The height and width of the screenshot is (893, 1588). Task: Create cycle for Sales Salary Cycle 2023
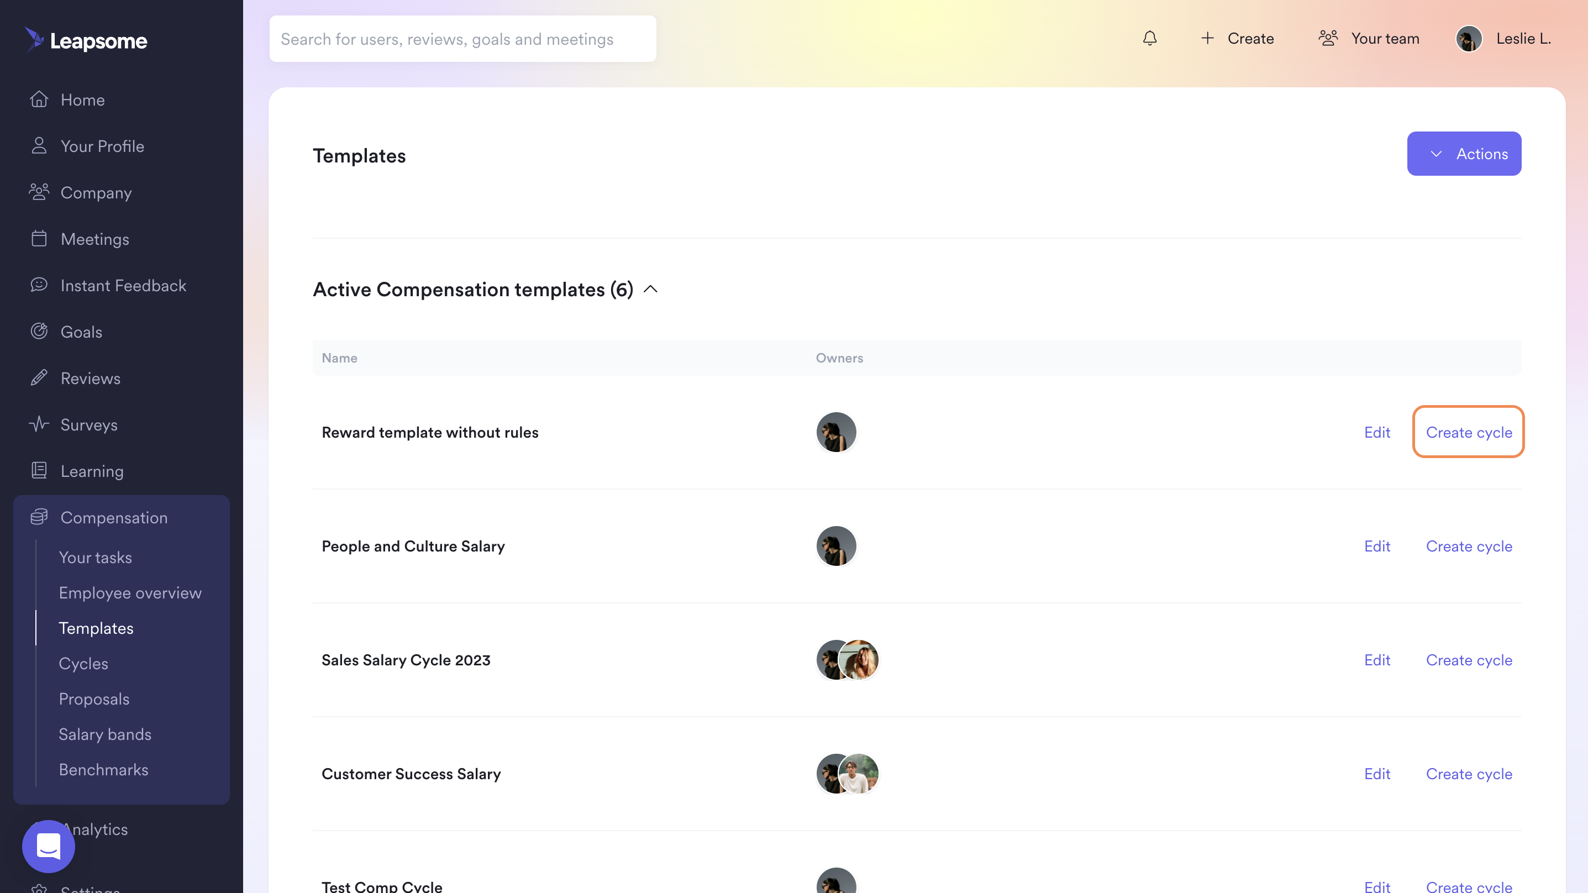coord(1469,660)
